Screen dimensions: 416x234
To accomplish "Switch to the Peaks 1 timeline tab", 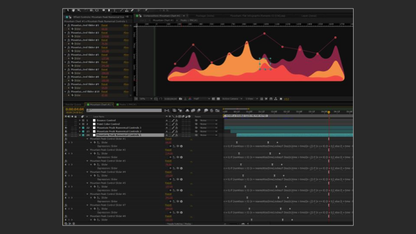I will click(127, 105).
